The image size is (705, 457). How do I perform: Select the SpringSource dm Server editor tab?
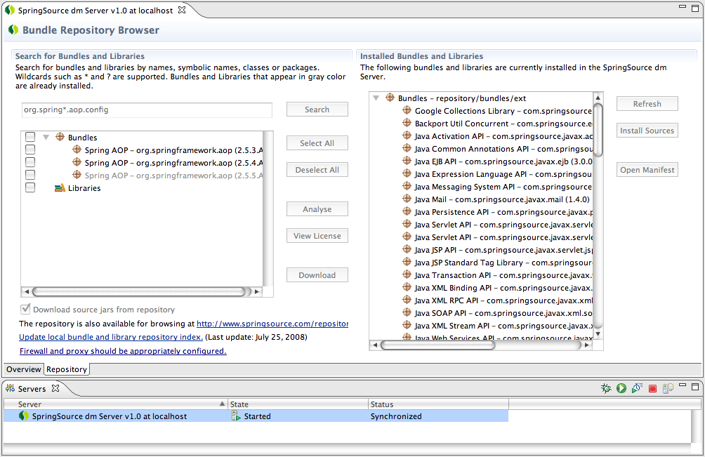point(95,11)
